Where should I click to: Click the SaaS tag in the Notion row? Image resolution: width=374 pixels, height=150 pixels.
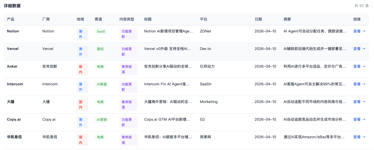(101, 31)
